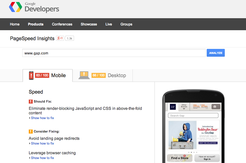Viewport: 246px width, 163px height.
Task: Click the Avoid landing page redirects text
Action: 54,139
